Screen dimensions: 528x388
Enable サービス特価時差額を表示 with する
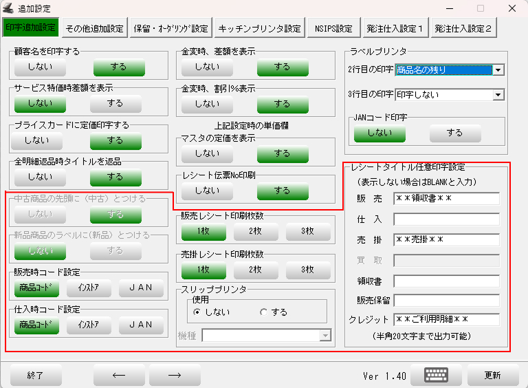[x=115, y=103]
